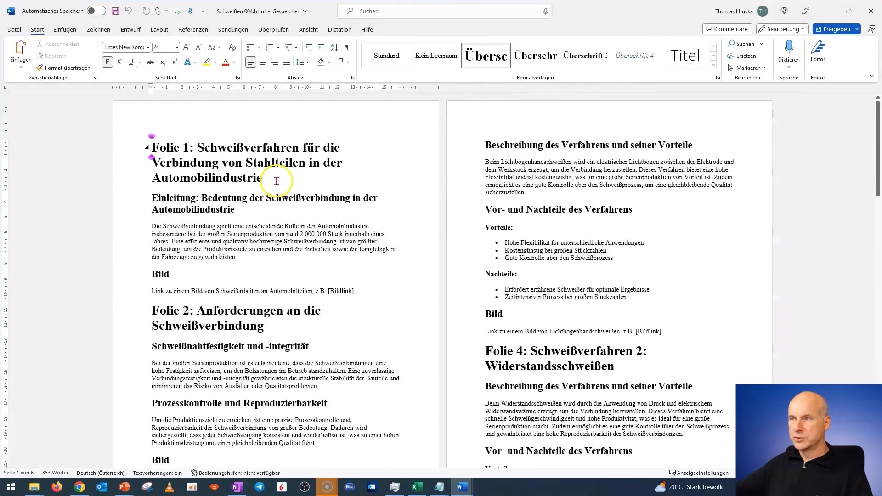
Task: Open the Markieren dropdown
Action: coord(746,68)
